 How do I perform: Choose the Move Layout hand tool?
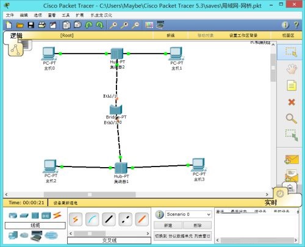click(292, 68)
